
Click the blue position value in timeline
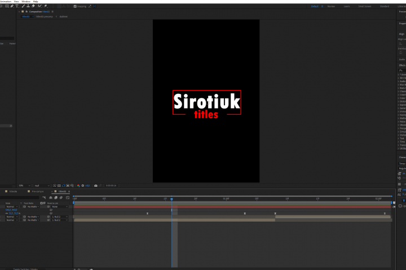coord(11,210)
